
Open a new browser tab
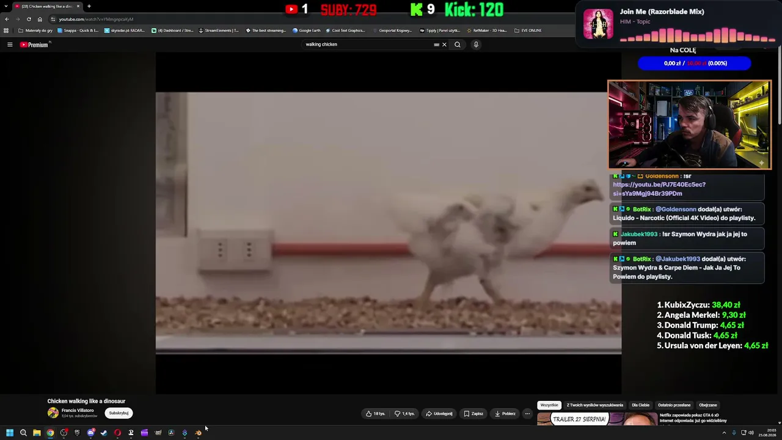(x=89, y=6)
